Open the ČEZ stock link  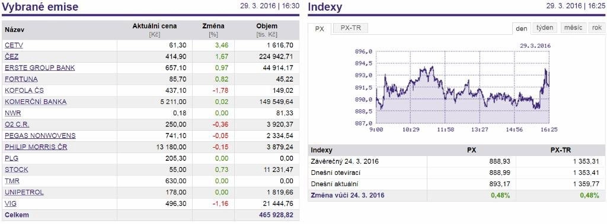(x=12, y=57)
